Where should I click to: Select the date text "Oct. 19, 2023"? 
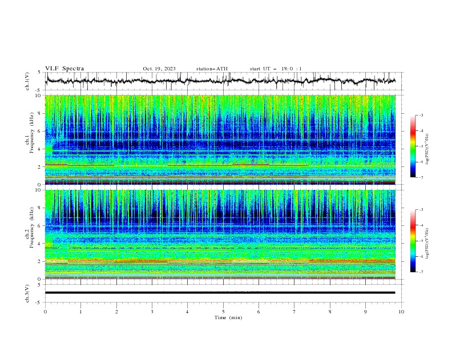pyautogui.click(x=159, y=69)
